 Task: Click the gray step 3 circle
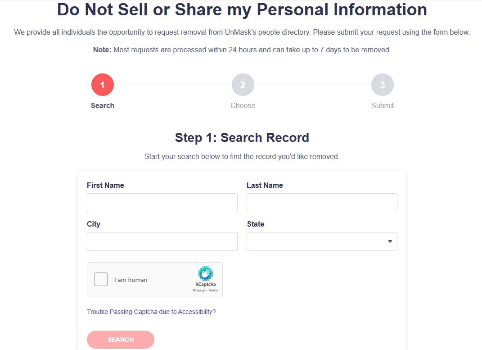(382, 85)
